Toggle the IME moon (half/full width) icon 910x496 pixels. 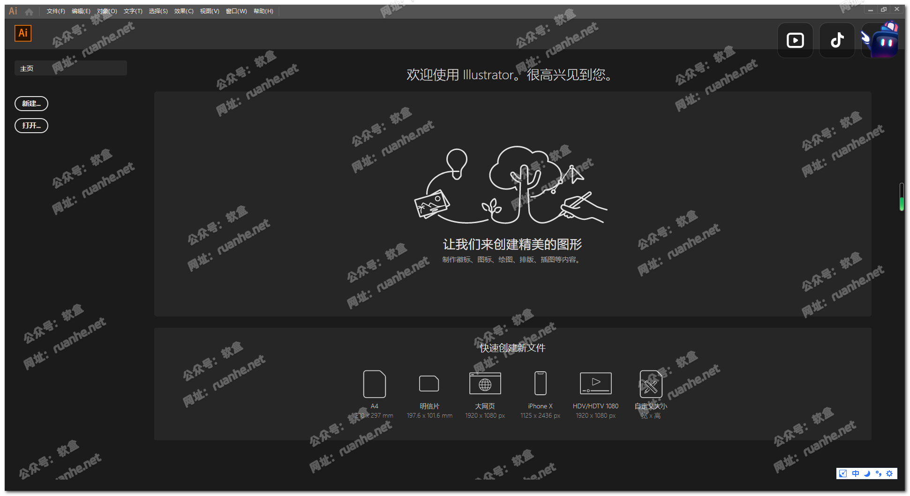coord(867,473)
